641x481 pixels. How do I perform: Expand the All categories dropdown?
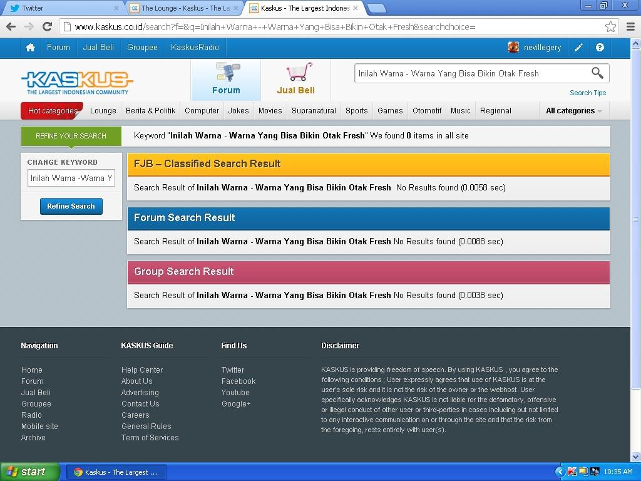tap(574, 111)
